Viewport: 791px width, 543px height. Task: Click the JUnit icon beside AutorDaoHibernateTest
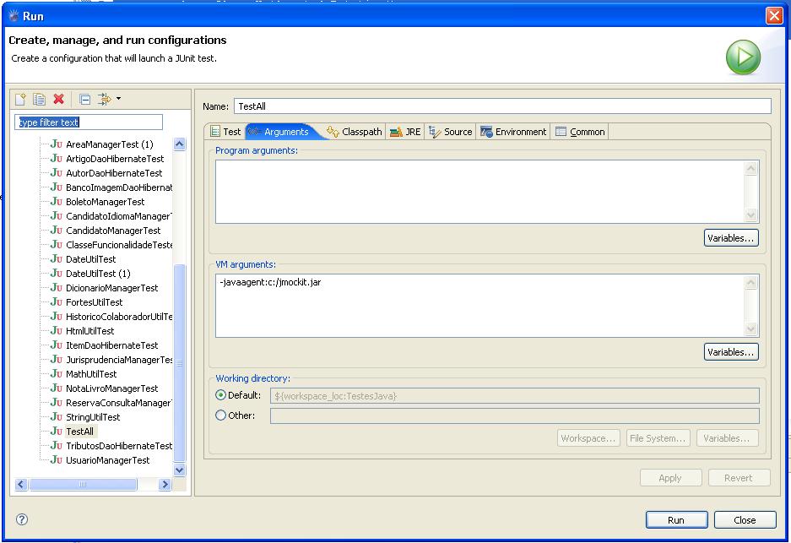[56, 173]
